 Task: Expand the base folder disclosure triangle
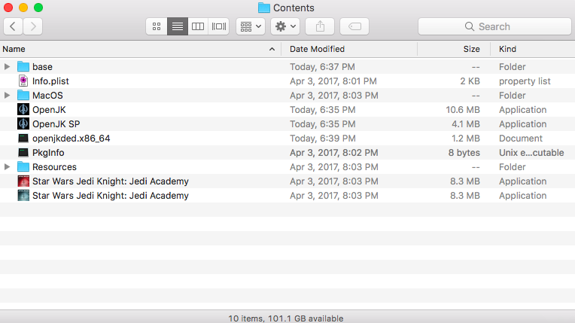pyautogui.click(x=7, y=67)
